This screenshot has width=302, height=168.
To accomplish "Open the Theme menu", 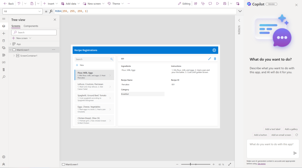I will (116, 4).
